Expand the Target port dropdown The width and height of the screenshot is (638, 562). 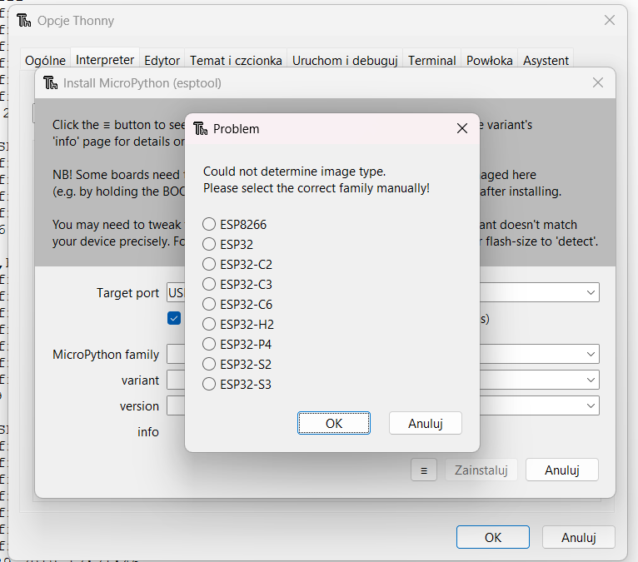pyautogui.click(x=591, y=292)
